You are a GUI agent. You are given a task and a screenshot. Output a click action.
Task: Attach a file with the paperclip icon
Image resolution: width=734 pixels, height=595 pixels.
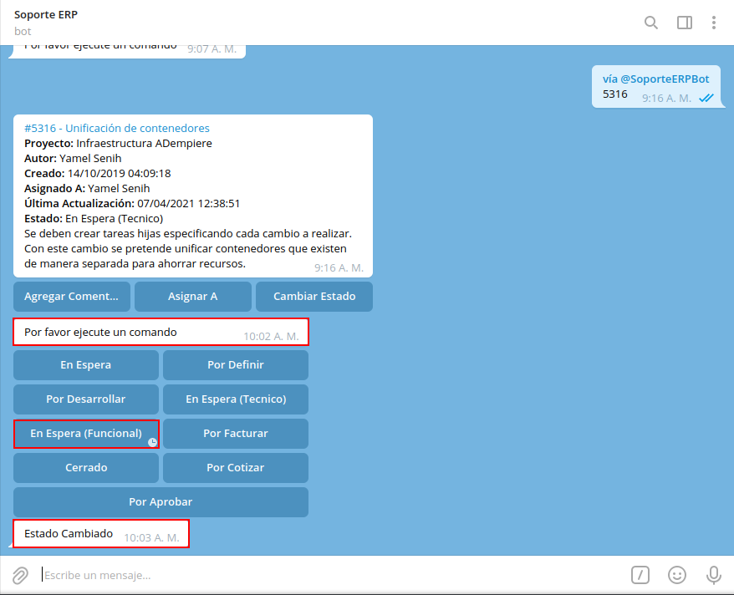[18, 575]
